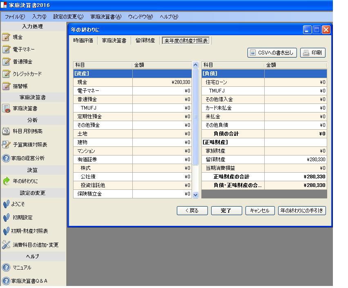Image resolution: width=348 pixels, height=288 pixels.
Task: Open the 現金 cash entry icon
Action: point(6,37)
